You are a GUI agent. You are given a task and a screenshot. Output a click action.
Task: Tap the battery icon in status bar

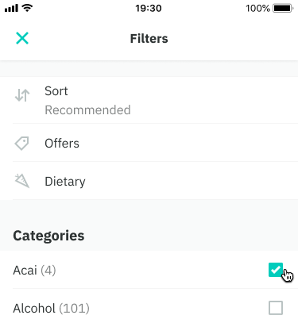pyautogui.click(x=283, y=8)
